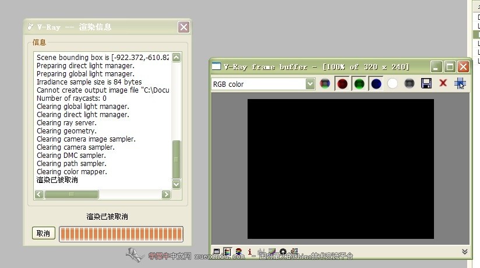Switch frame buffer to full RGB channels
This screenshot has width=480, height=268.
click(325, 83)
